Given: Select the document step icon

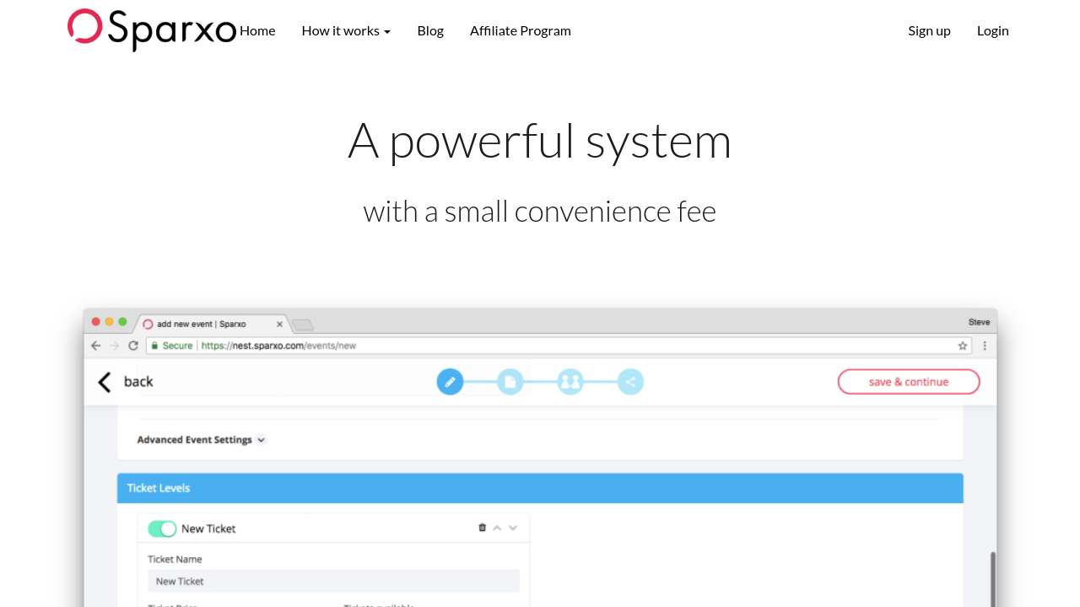Looking at the screenshot, I should coord(510,382).
